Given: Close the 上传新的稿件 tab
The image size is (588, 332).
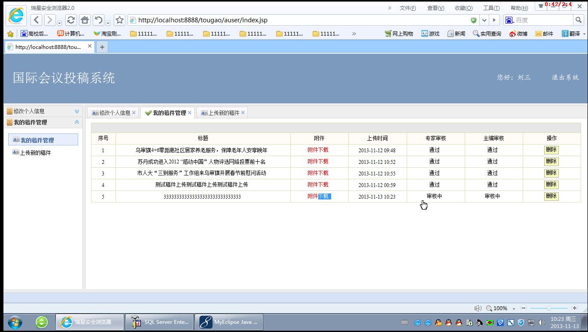Looking at the screenshot, I should (x=243, y=113).
